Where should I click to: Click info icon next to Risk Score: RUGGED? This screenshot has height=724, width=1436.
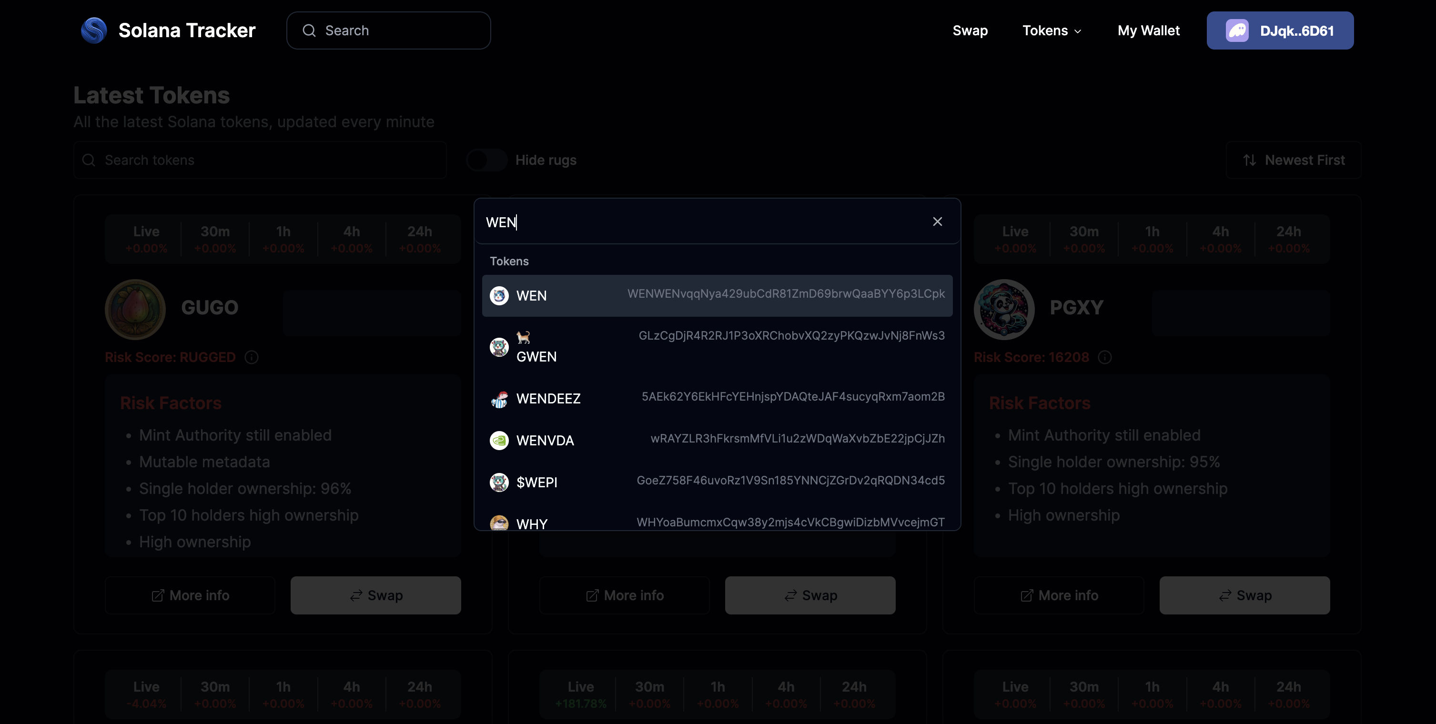pos(252,357)
